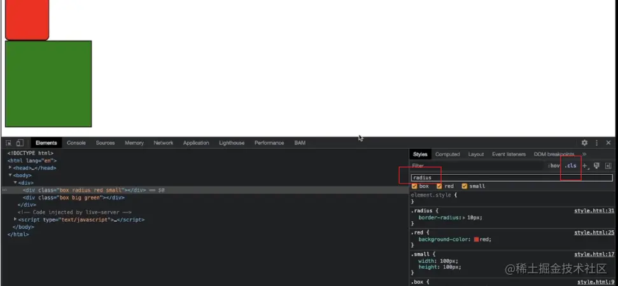Open style.html:17 source link for .small
The image size is (618, 286).
(x=594, y=254)
